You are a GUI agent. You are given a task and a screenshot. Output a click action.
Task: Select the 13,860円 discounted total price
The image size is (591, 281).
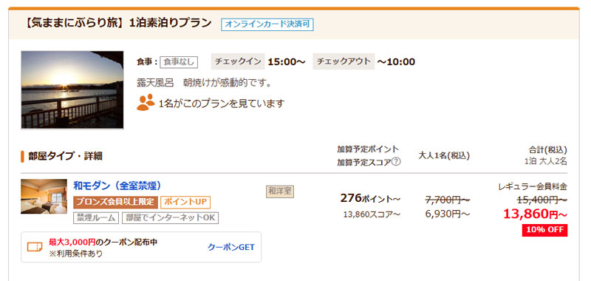click(x=535, y=214)
